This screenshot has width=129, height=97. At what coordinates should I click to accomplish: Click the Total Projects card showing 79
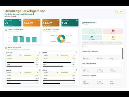coord(13,23)
